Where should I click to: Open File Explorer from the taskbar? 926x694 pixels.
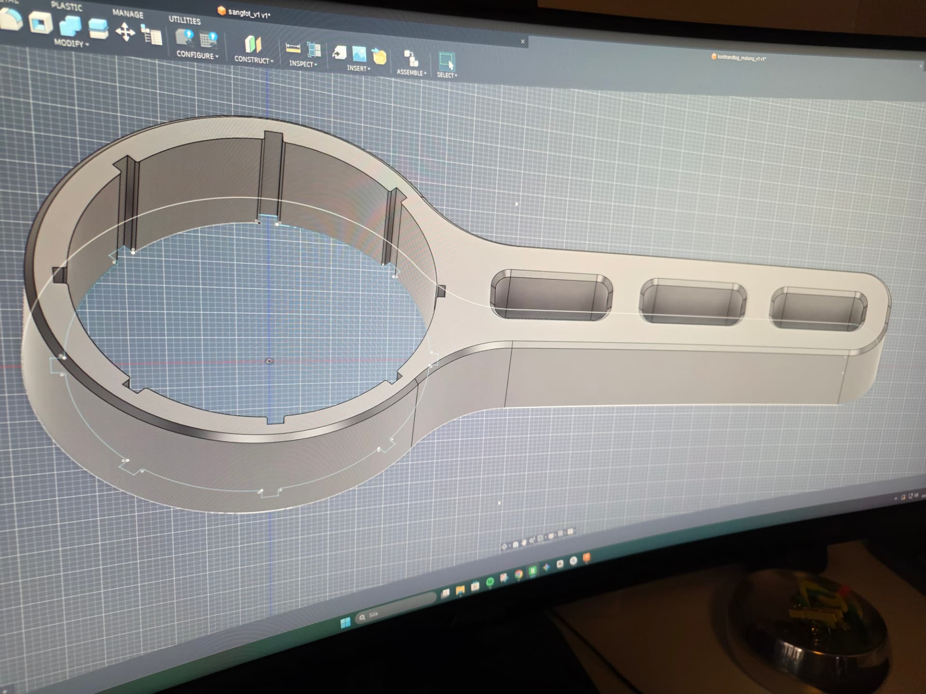(460, 590)
